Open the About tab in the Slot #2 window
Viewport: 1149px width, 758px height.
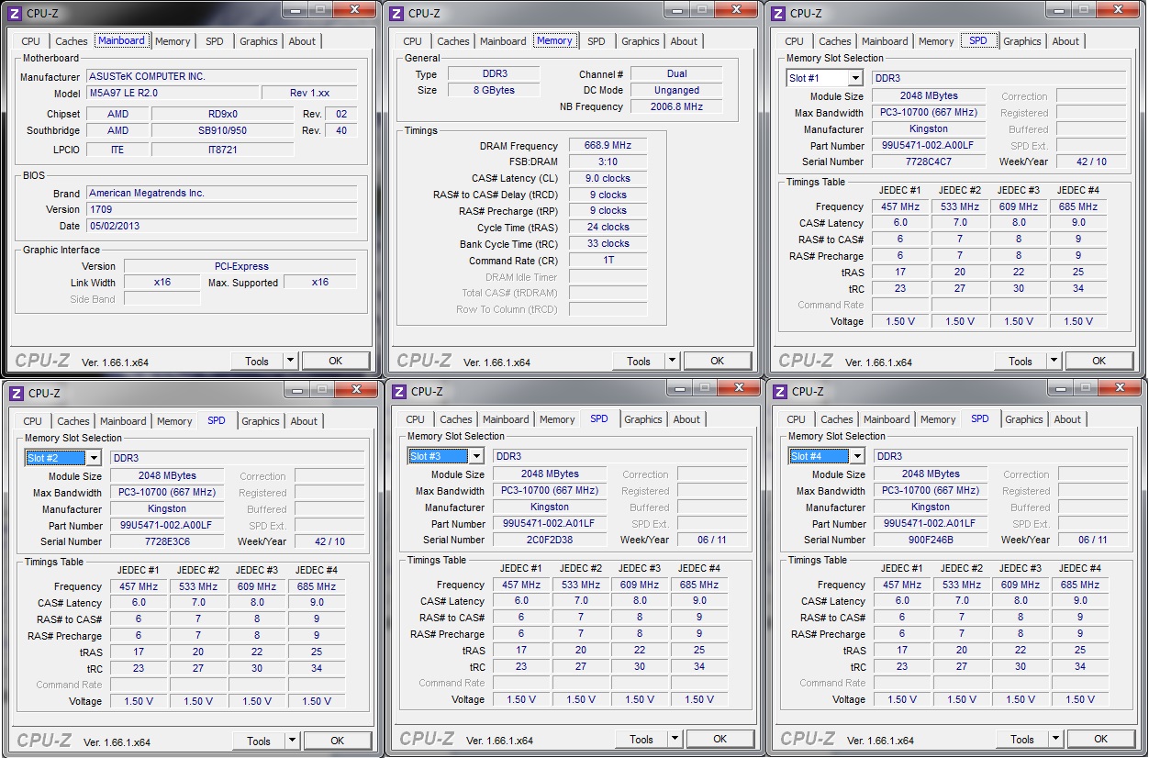(x=305, y=421)
